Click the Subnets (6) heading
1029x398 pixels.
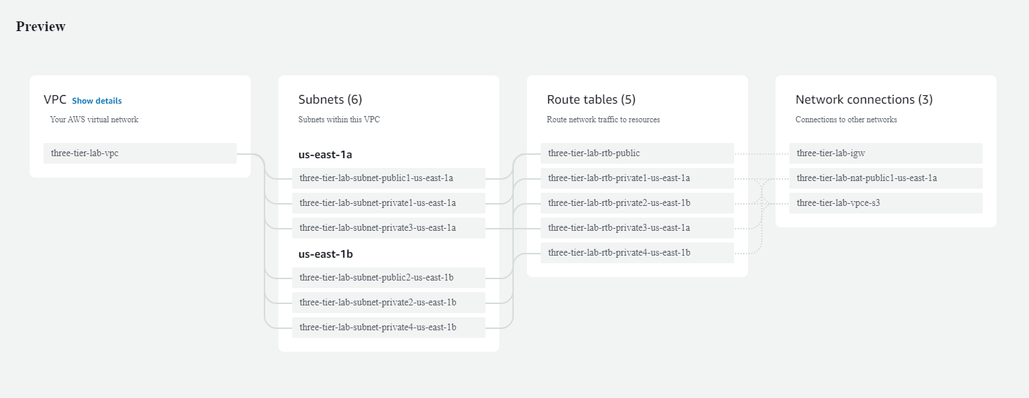pos(330,99)
